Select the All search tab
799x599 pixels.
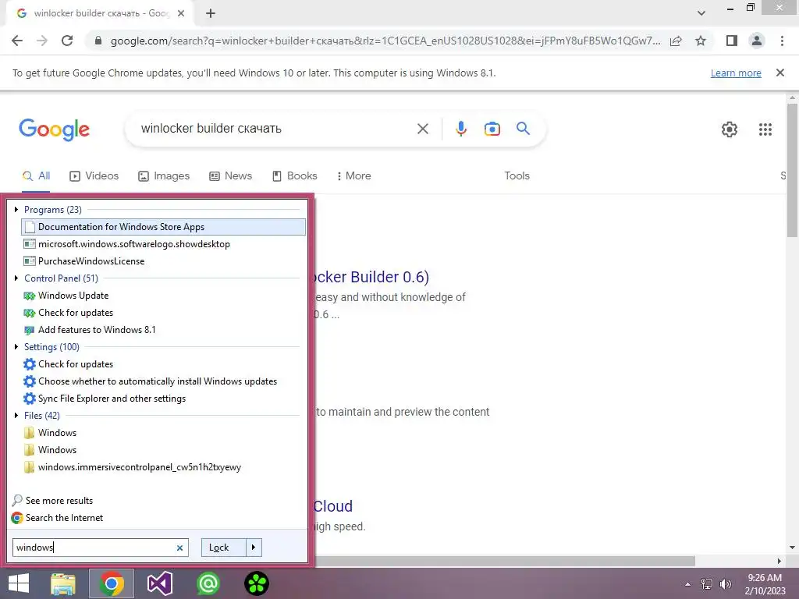(36, 175)
